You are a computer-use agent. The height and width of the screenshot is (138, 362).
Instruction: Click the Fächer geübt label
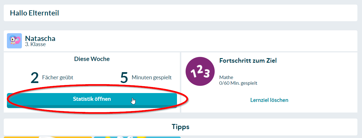coord(58,77)
